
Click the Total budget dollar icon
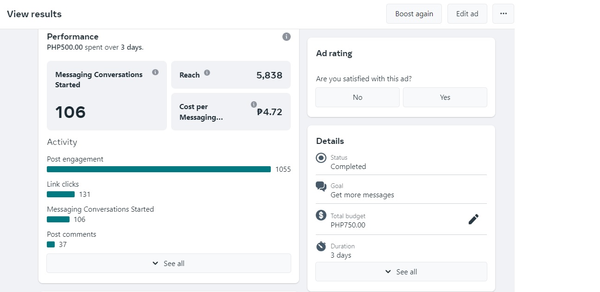click(321, 215)
